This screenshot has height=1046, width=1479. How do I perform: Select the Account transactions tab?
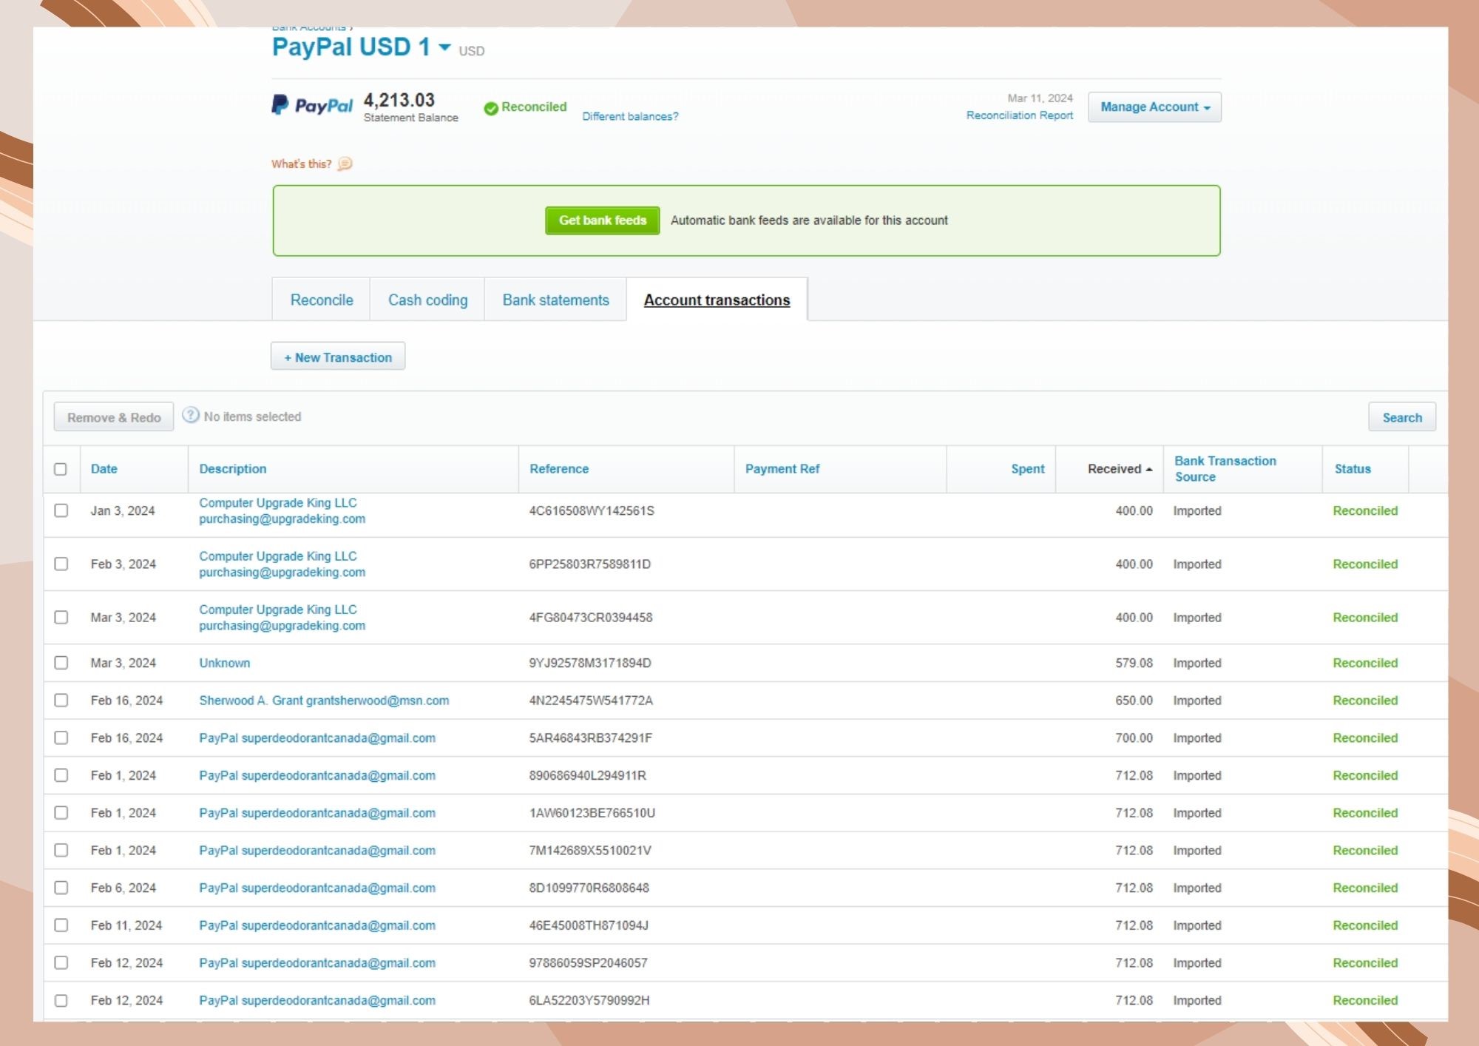[717, 300]
